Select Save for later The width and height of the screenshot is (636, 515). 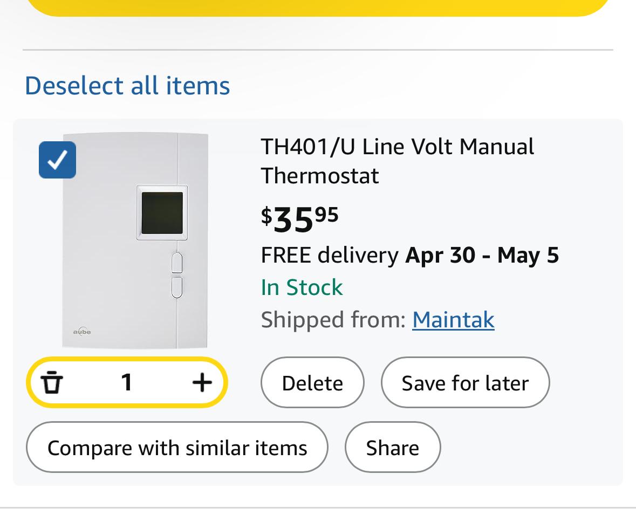click(x=465, y=382)
